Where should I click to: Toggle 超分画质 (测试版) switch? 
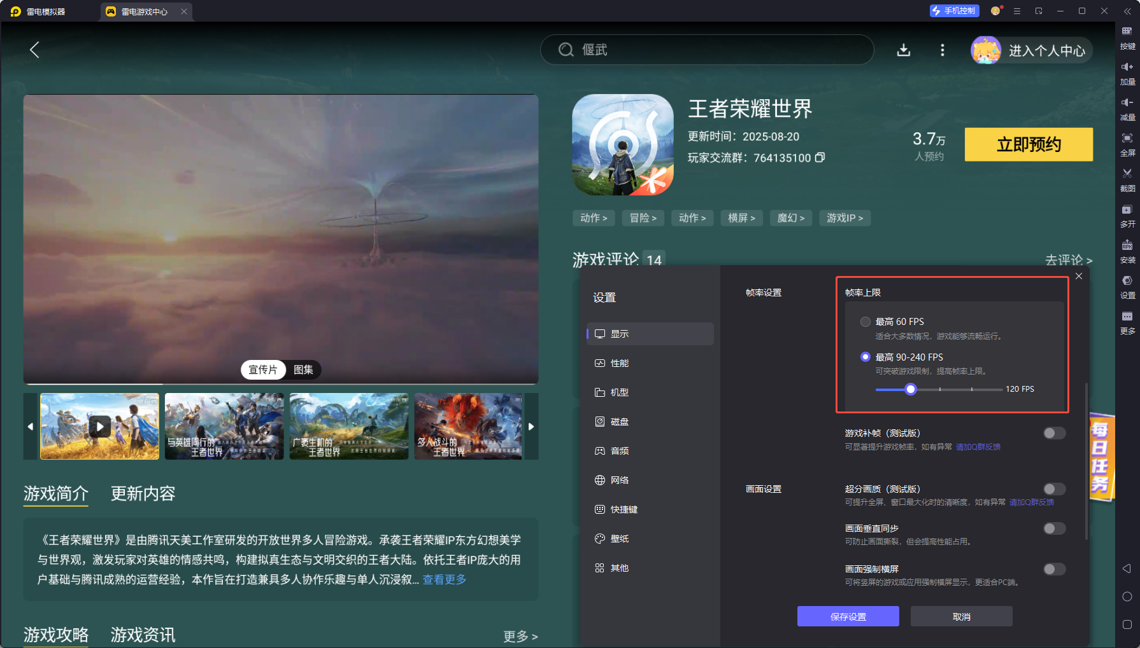click(1054, 489)
